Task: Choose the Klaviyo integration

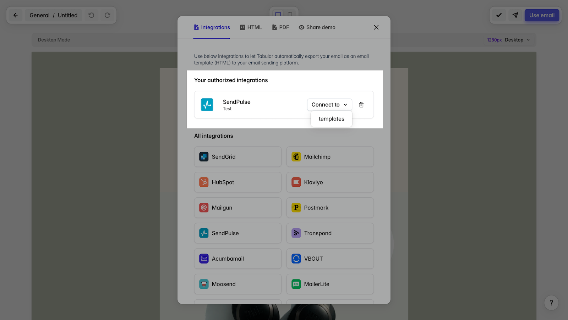Action: tap(330, 182)
